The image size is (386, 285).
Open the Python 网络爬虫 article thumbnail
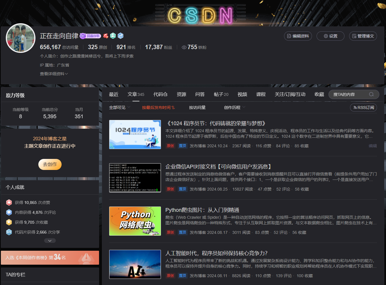(x=135, y=221)
